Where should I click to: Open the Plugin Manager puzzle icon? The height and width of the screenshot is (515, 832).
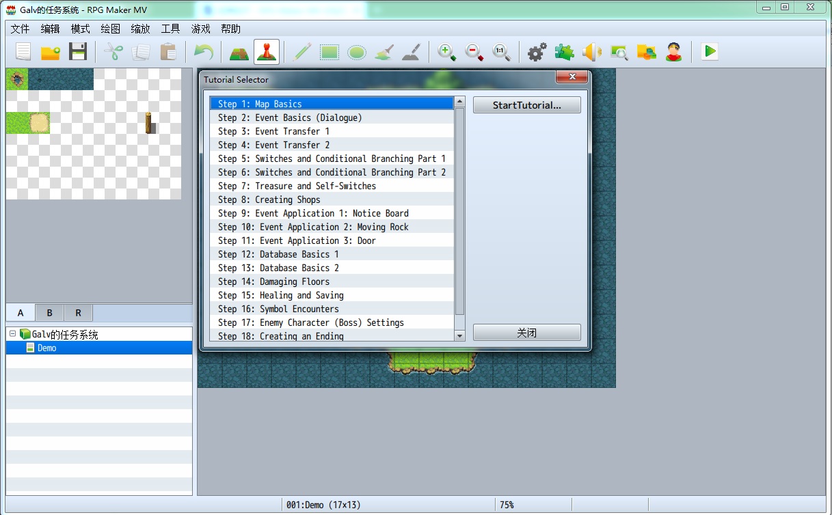point(564,52)
